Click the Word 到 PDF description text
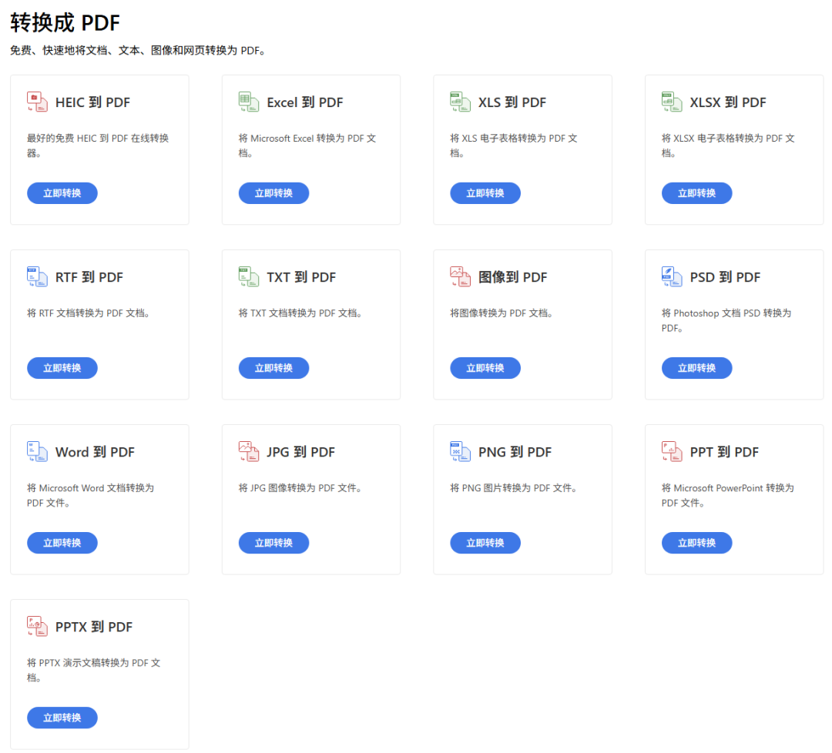This screenshot has height=753, width=832. (90, 495)
